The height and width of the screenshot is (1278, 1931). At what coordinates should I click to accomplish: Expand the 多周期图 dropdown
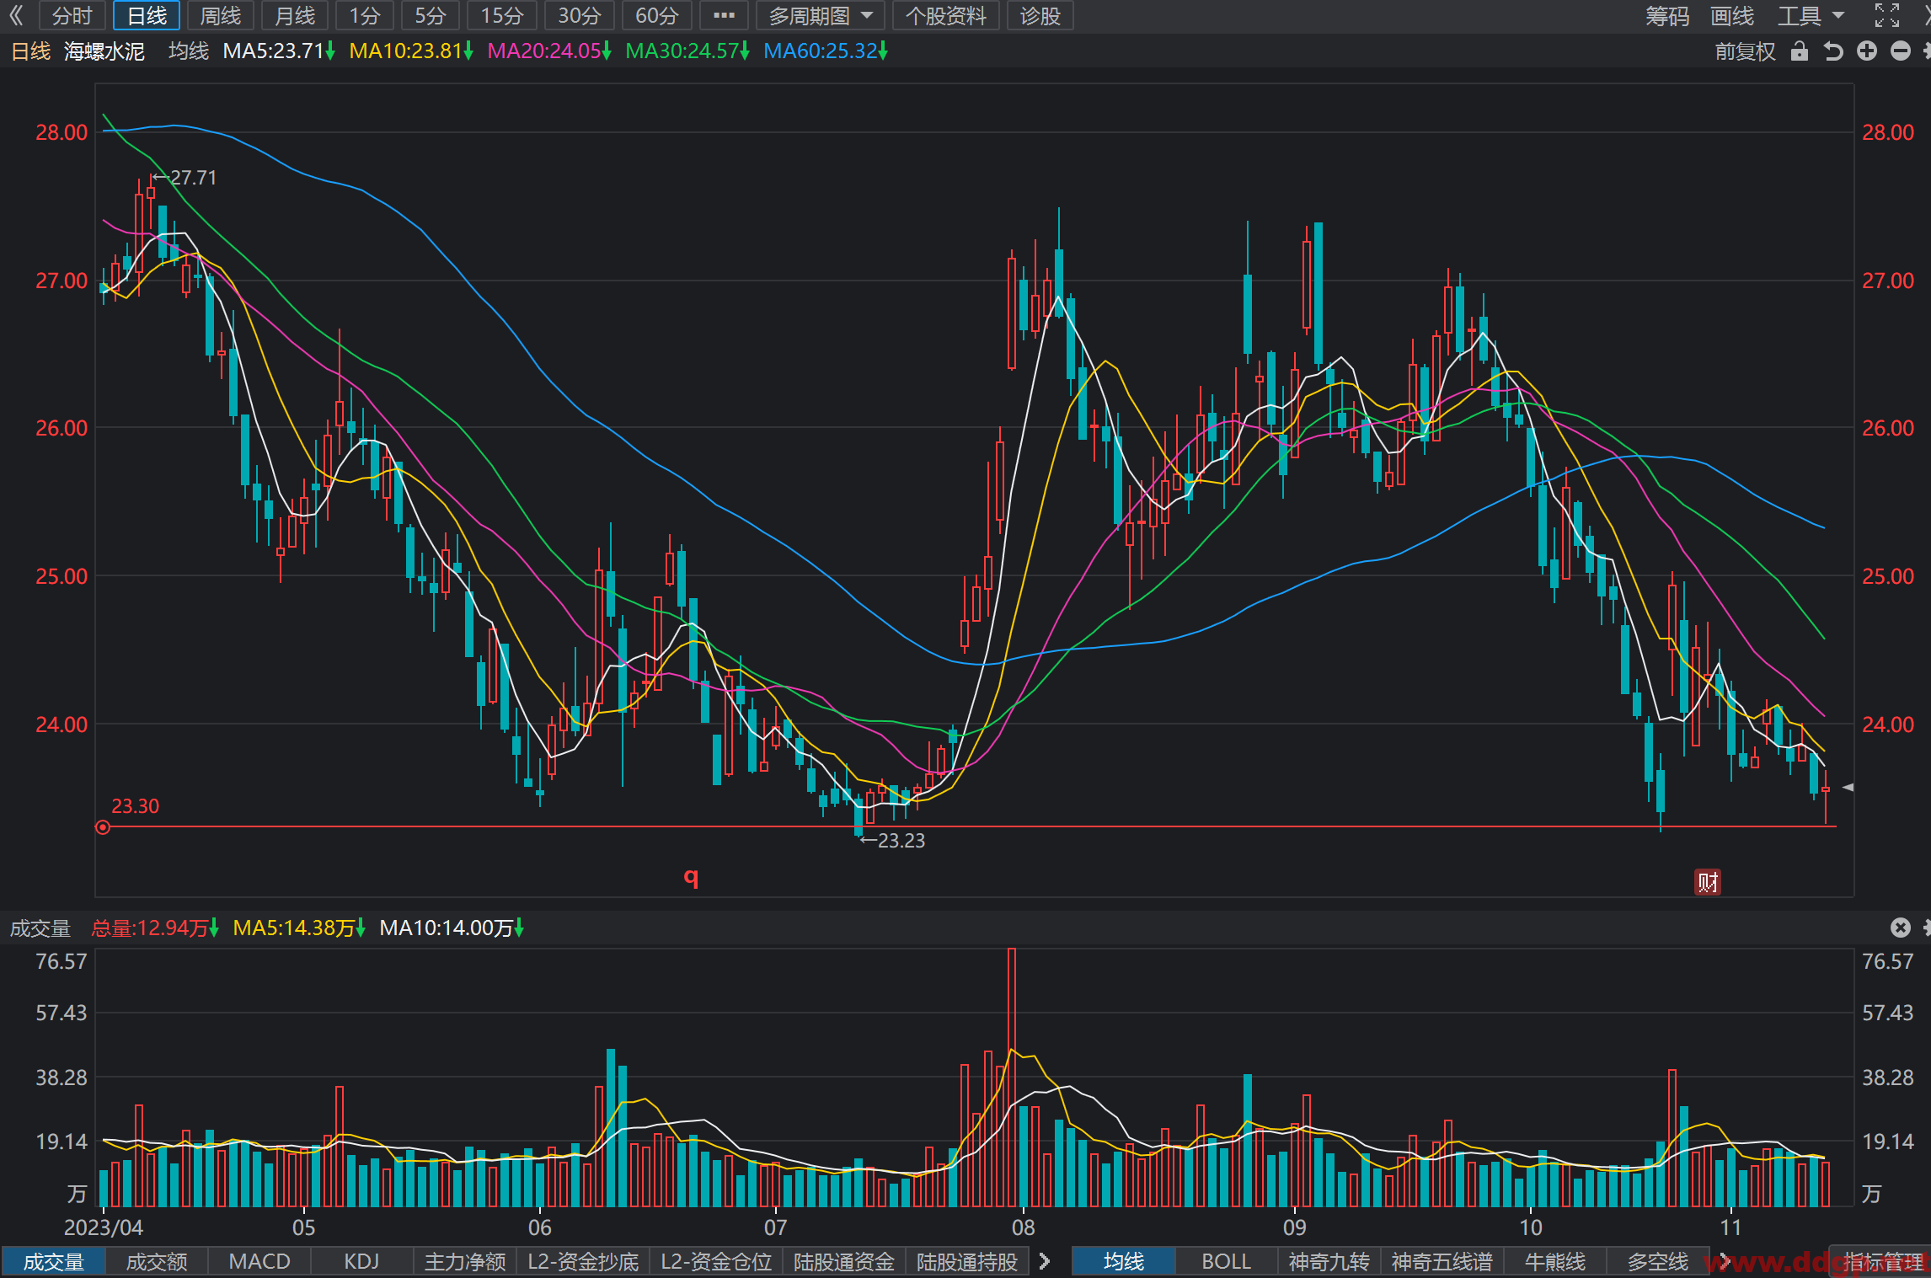821,15
